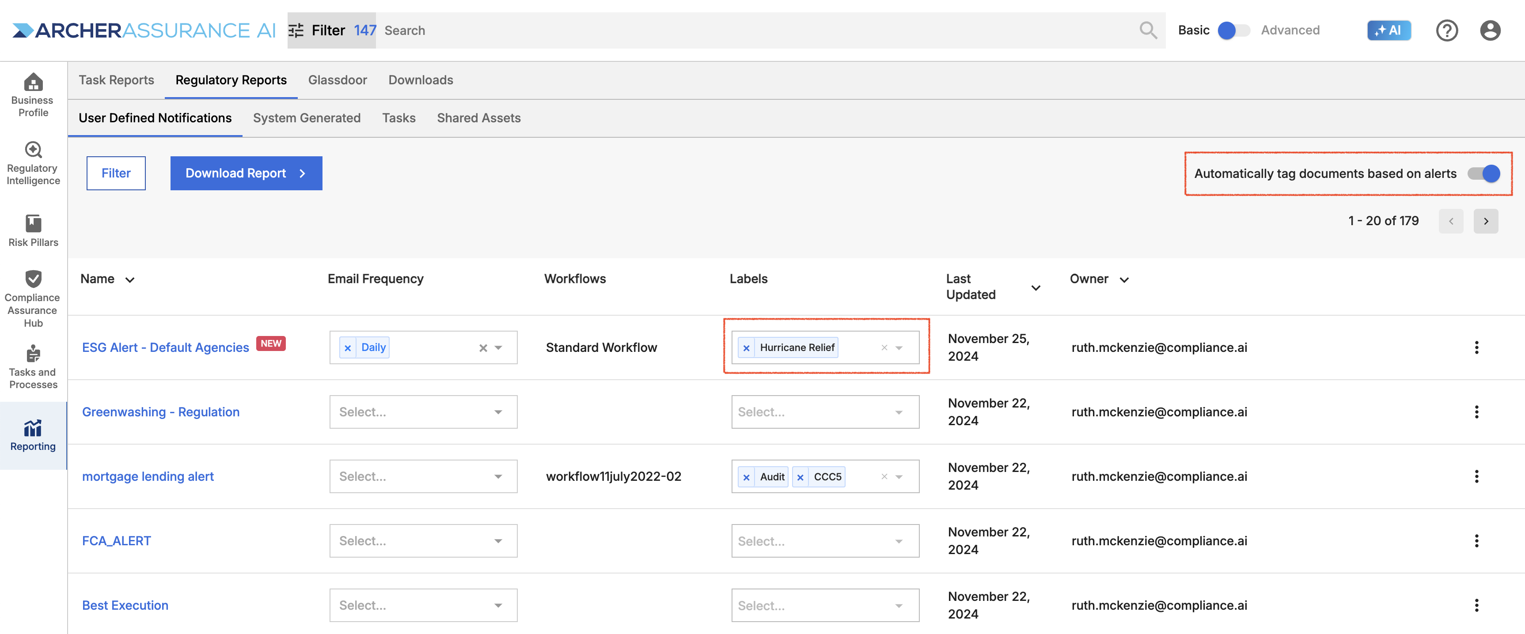This screenshot has height=634, width=1525.
Task: Switch to Task Reports tab
Action: (x=116, y=80)
